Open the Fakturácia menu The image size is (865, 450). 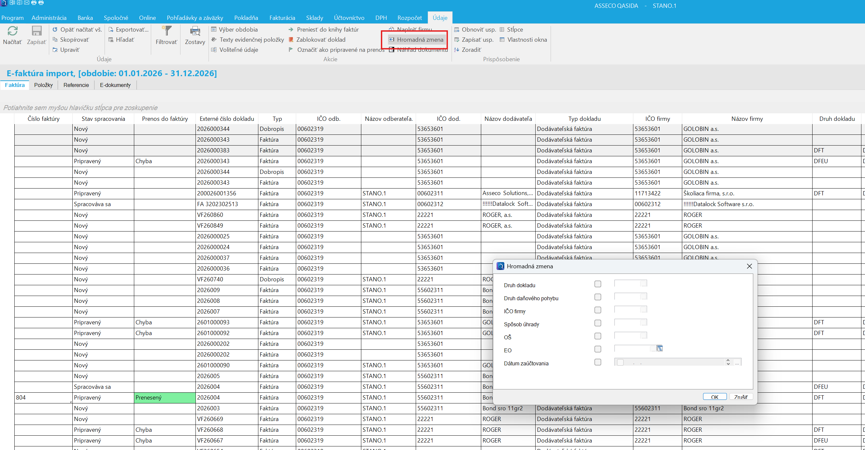click(x=282, y=18)
